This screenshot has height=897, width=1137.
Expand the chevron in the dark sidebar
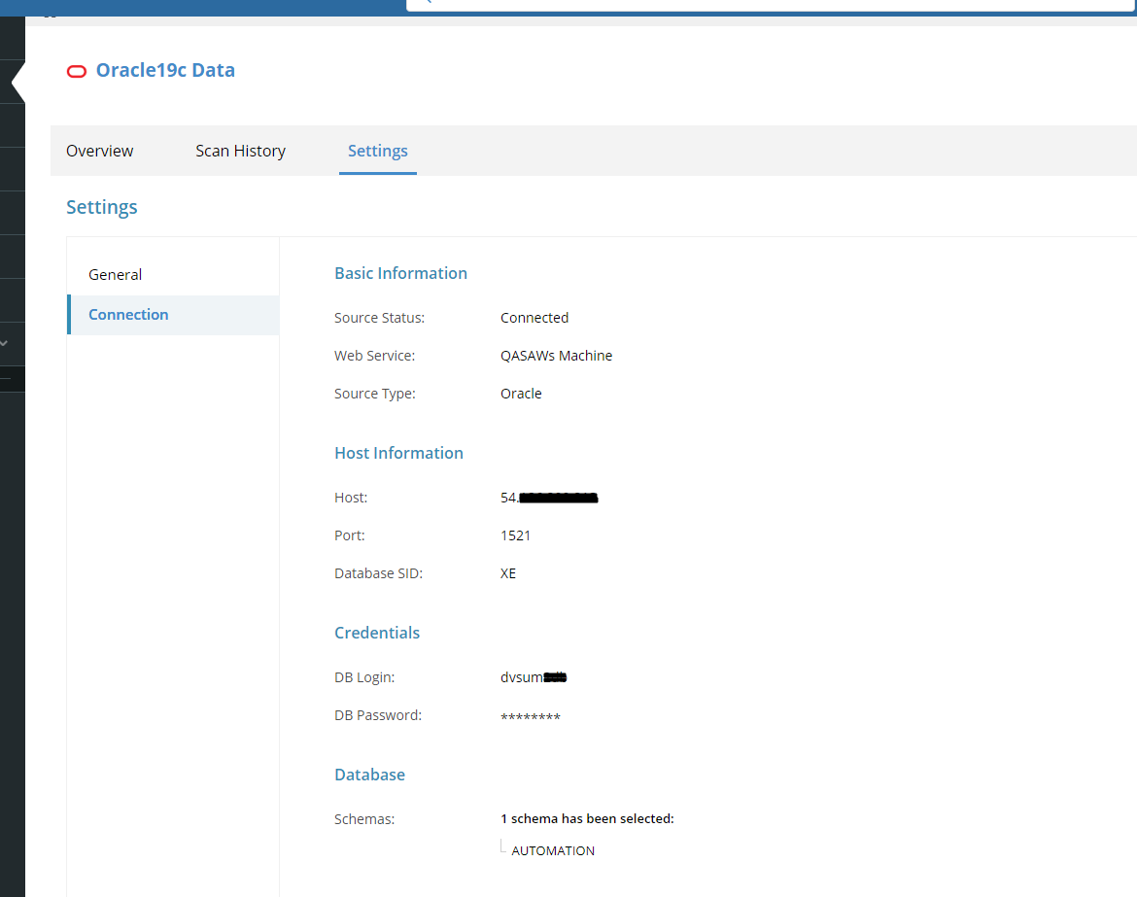tap(4, 343)
